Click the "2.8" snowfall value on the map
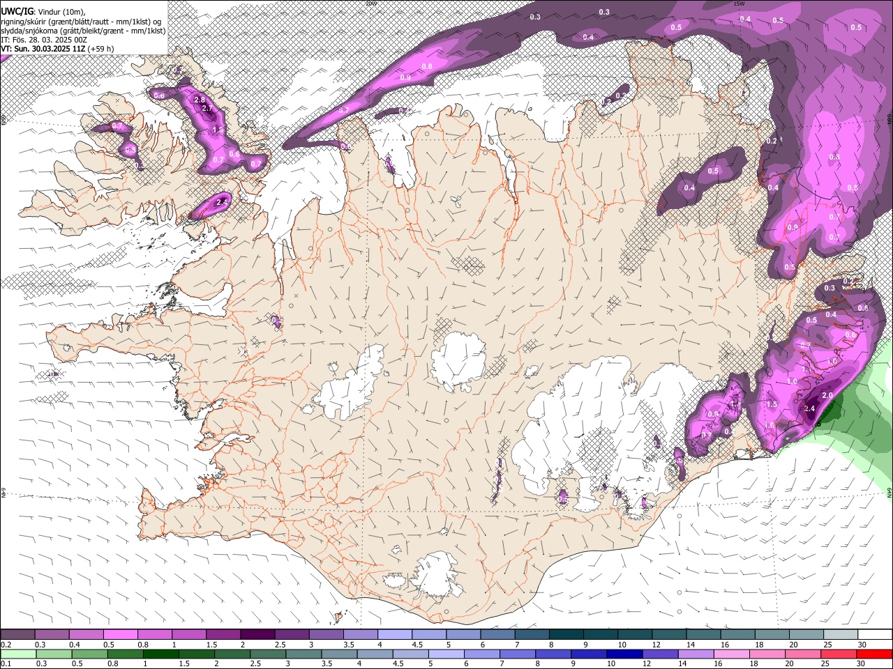 coord(200,100)
